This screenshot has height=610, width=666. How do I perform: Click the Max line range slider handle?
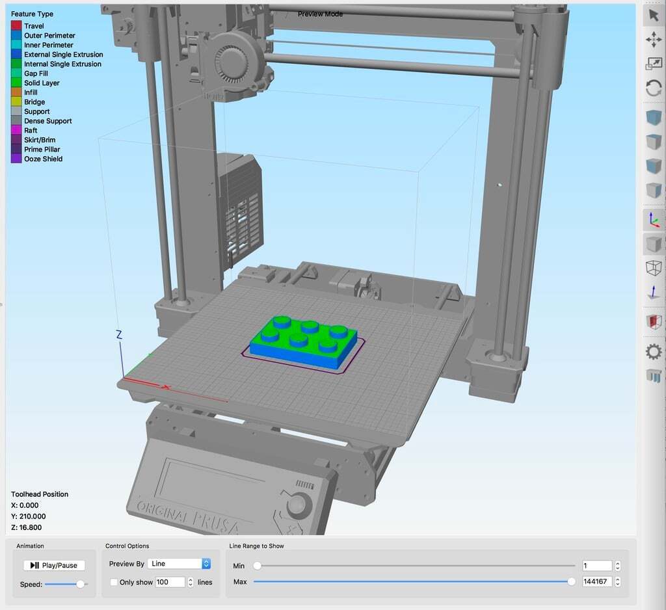[572, 581]
